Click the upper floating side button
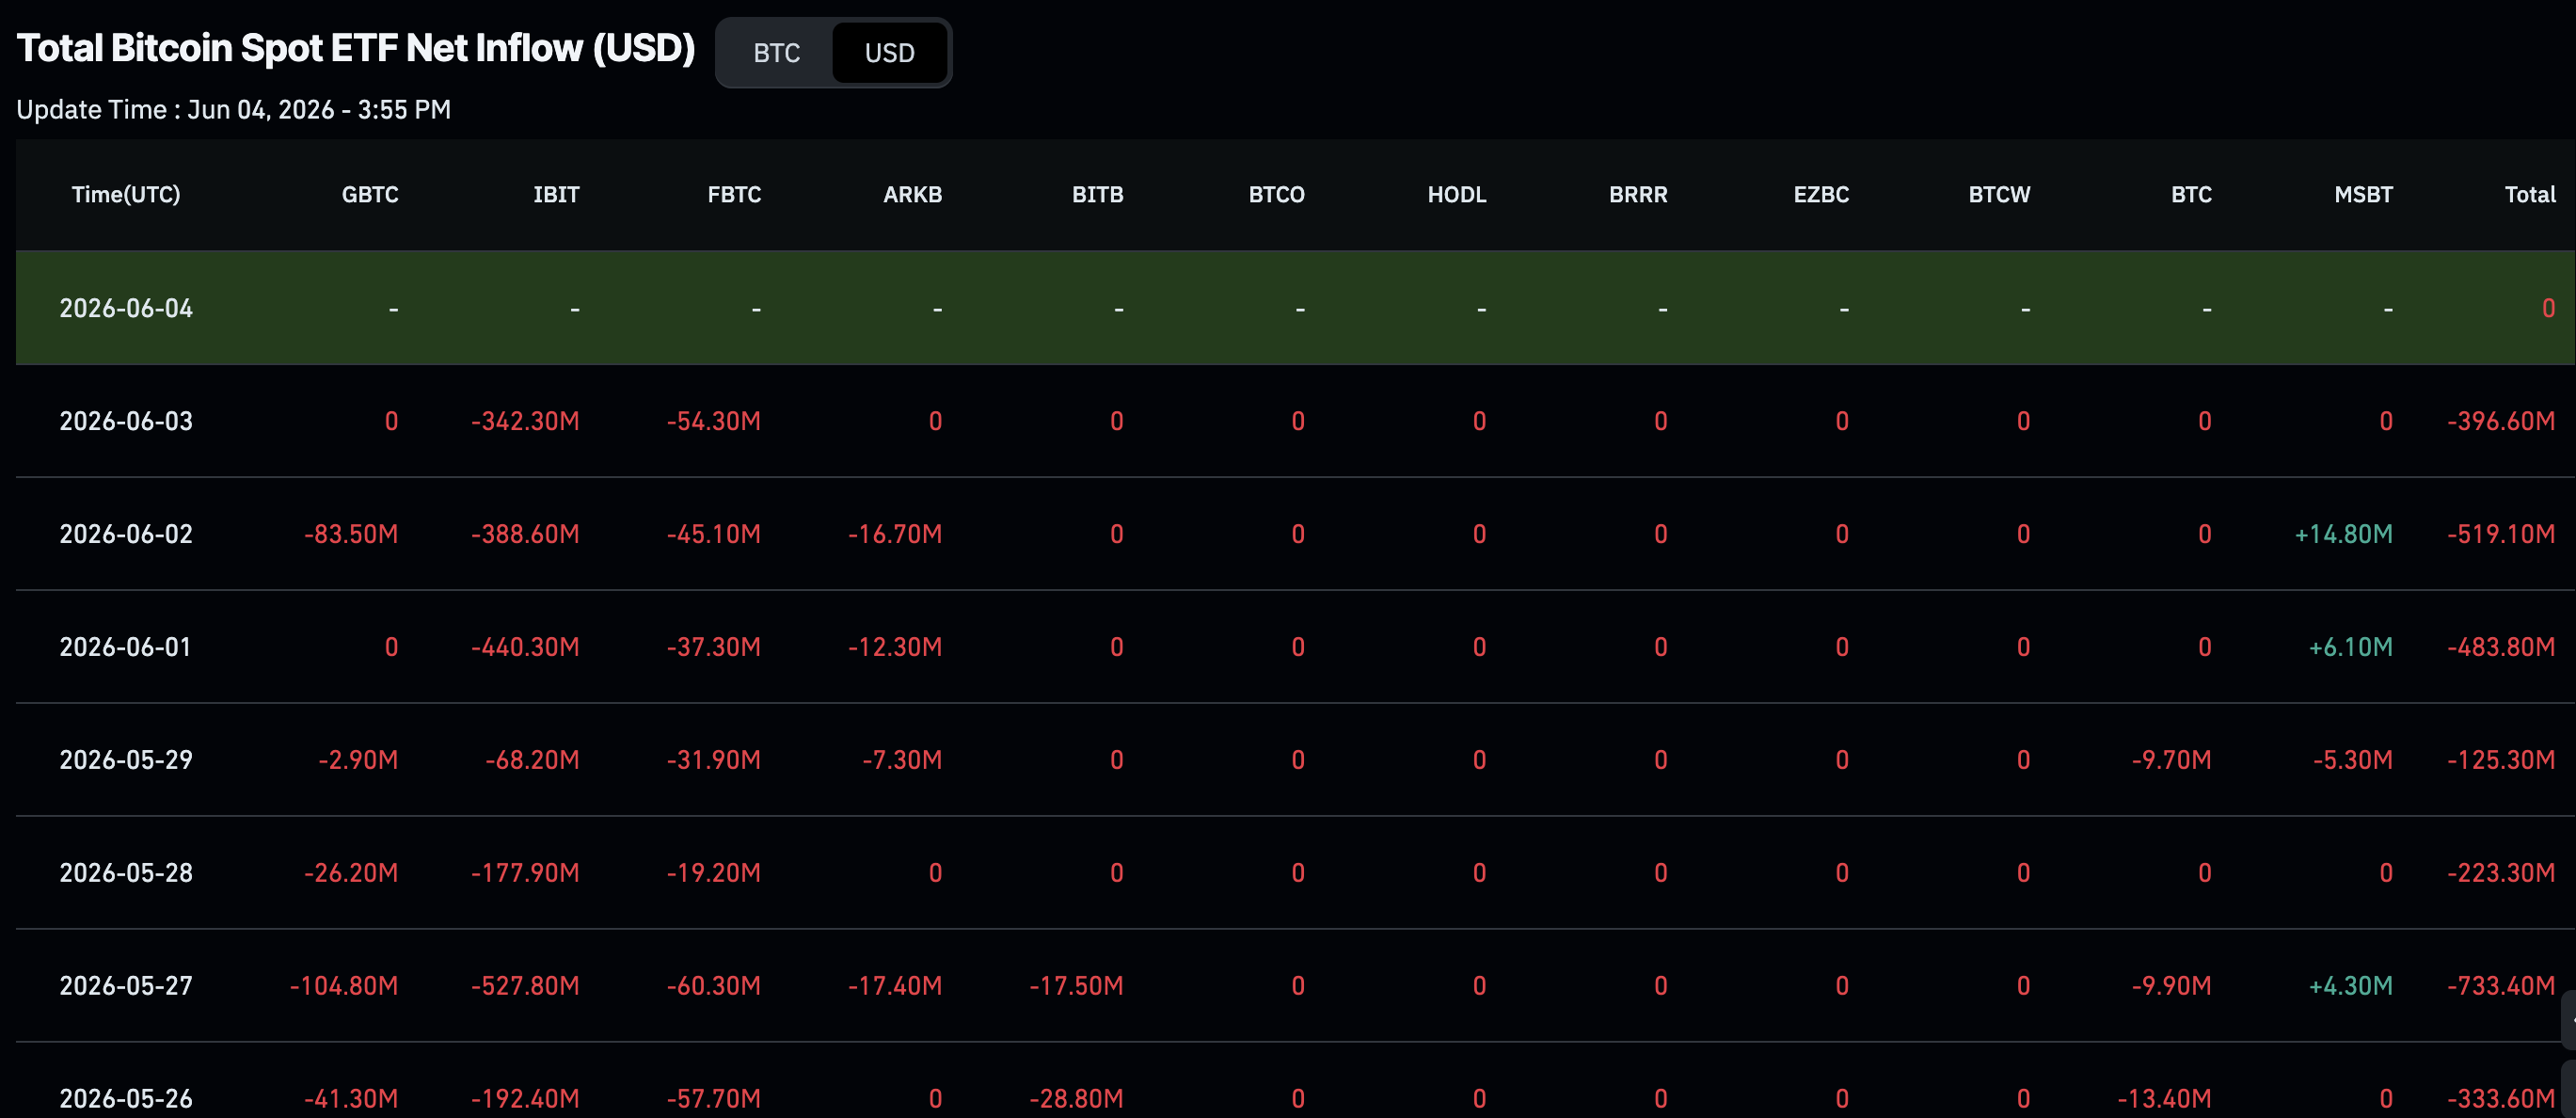 (2568, 1020)
